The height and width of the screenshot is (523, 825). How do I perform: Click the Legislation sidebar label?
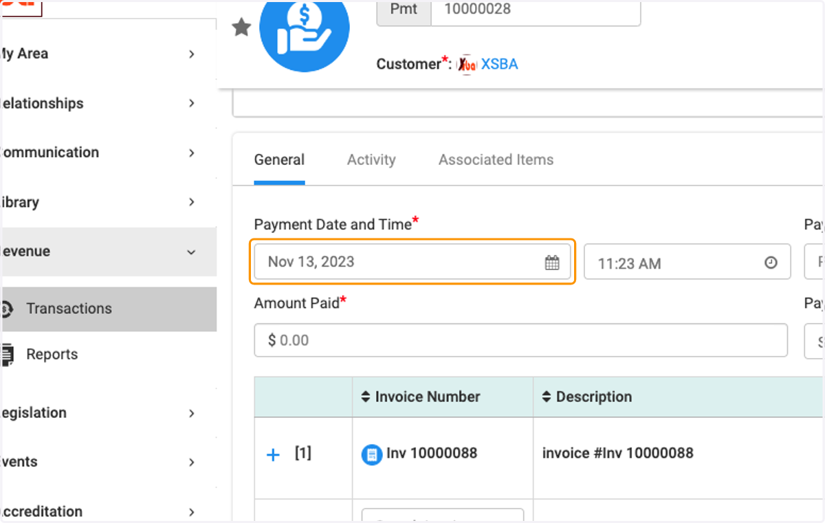(33, 413)
